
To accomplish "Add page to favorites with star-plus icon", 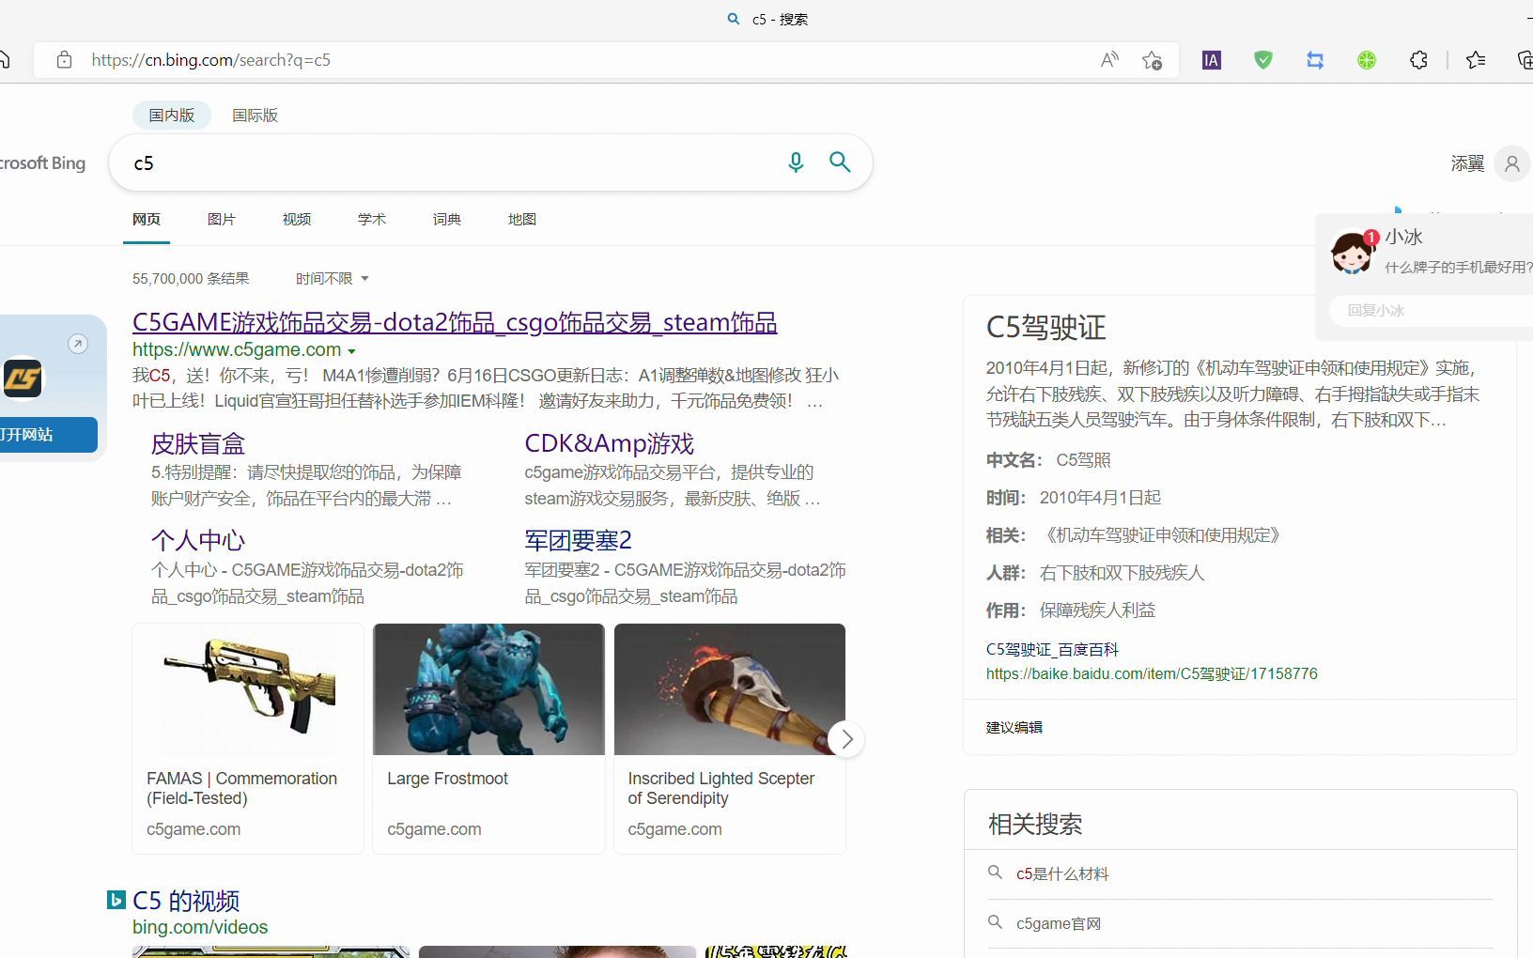I will (x=1152, y=60).
